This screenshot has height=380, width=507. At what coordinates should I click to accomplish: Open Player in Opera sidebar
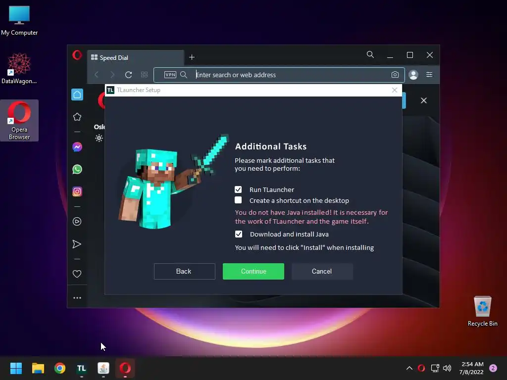point(77,221)
